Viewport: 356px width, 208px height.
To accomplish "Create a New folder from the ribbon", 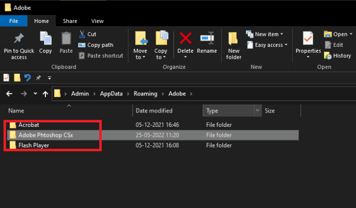I will click(233, 45).
